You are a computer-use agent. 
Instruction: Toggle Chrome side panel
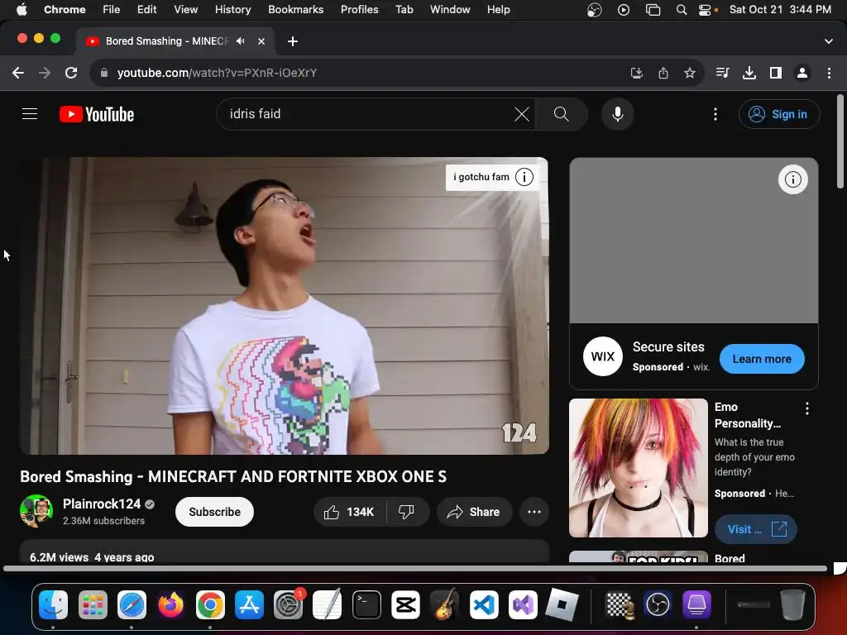776,73
